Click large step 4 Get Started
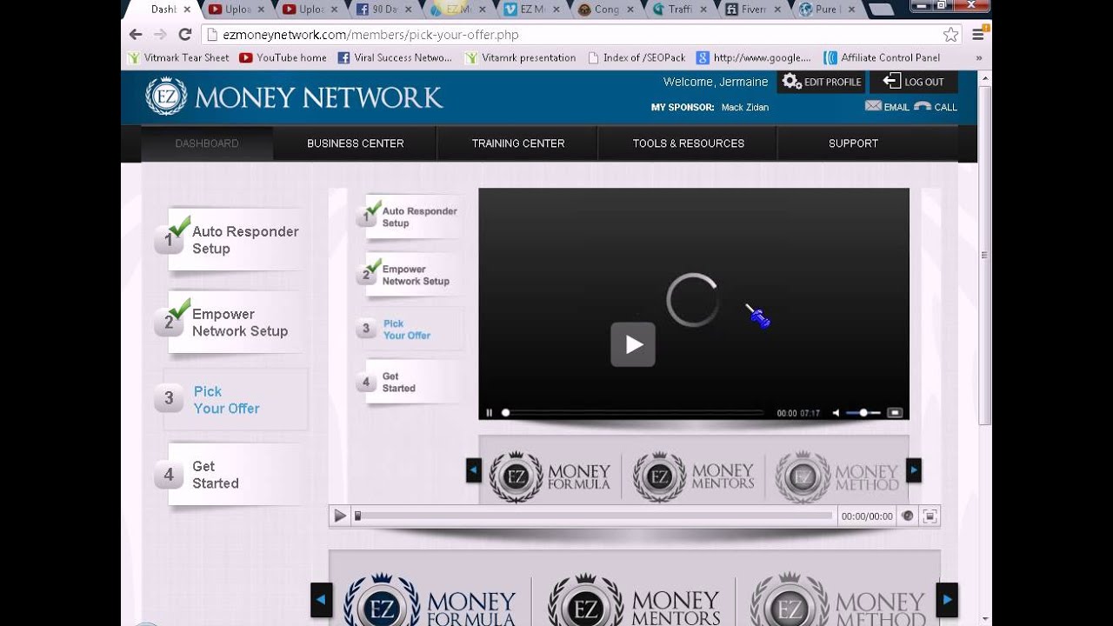Image resolution: width=1113 pixels, height=626 pixels. [230, 475]
